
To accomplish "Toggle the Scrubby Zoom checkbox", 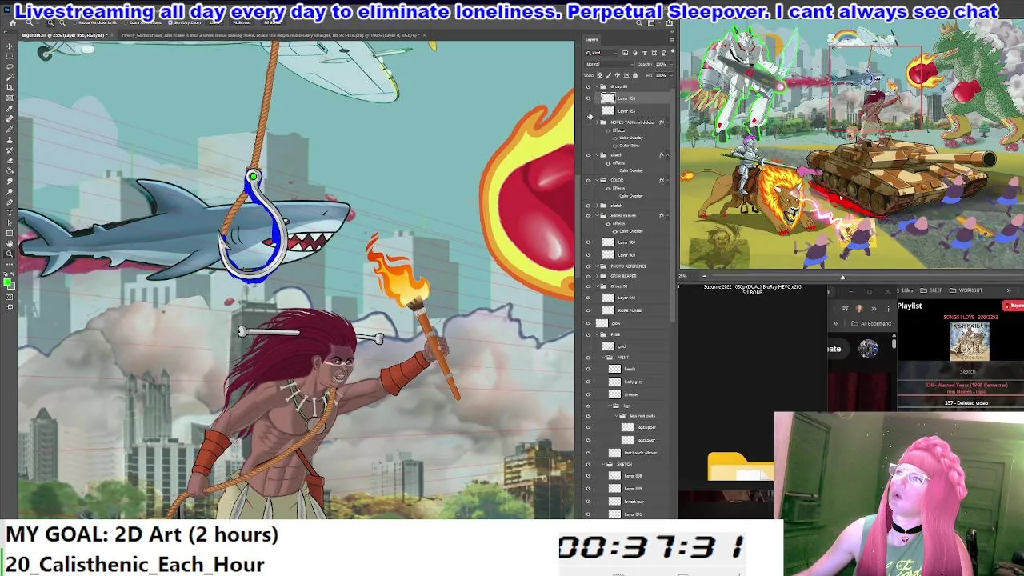I will pyautogui.click(x=170, y=22).
